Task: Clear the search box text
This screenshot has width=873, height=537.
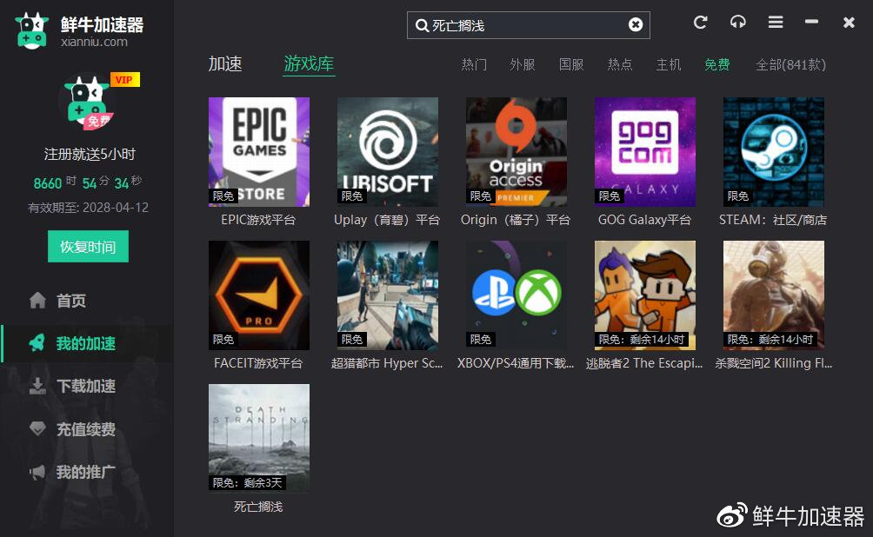Action: 636,24
